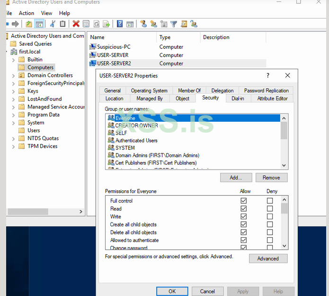Uncheck Allow for Full control permission
This screenshot has height=296, width=329.
244,201
